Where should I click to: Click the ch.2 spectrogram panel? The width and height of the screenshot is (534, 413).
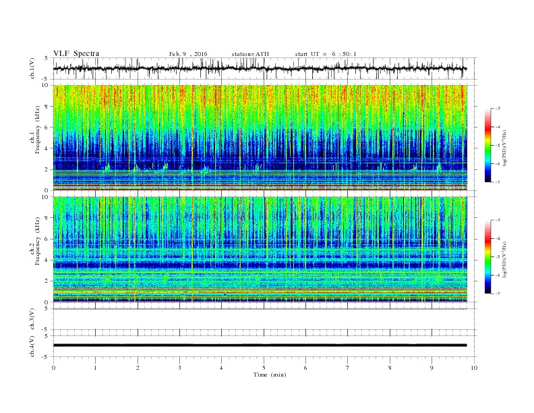[260, 249]
